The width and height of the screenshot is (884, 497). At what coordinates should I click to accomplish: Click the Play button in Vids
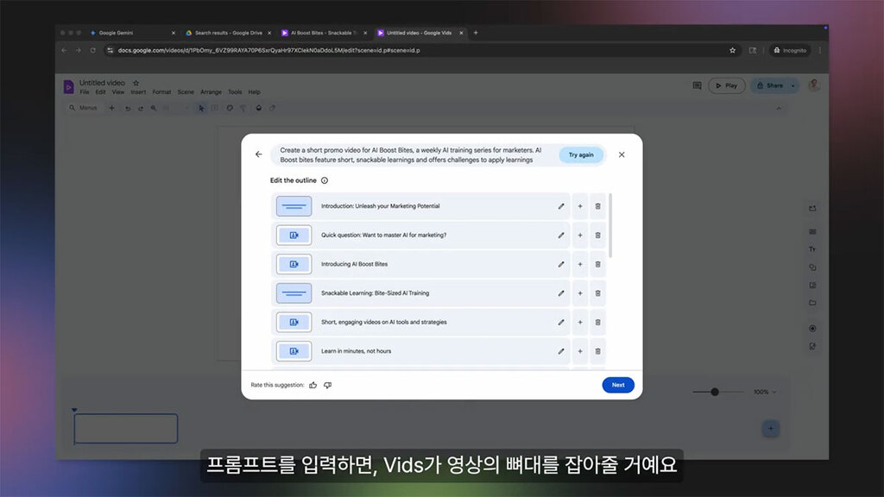point(727,85)
